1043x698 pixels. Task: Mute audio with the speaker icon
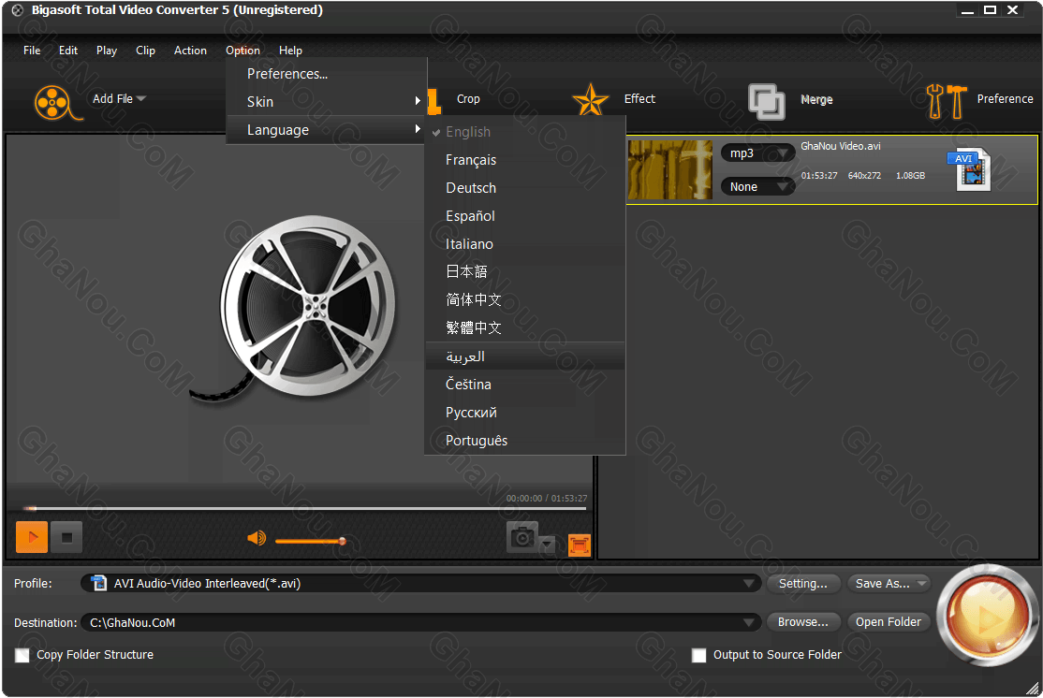(257, 537)
